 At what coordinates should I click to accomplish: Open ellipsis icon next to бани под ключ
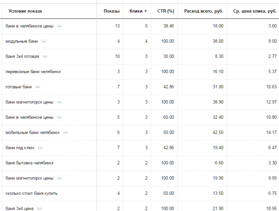[40, 148]
